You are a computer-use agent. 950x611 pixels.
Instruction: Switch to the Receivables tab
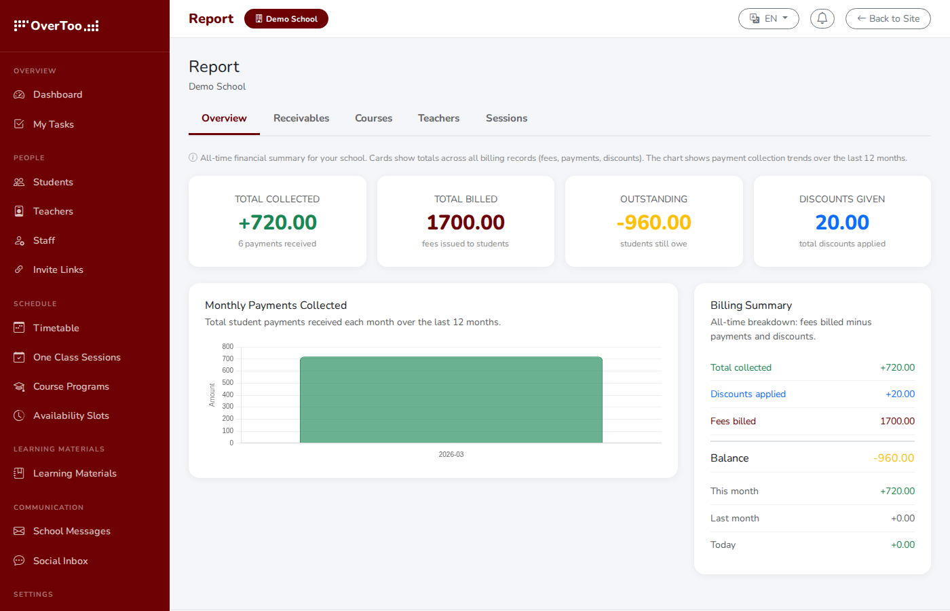[301, 118]
